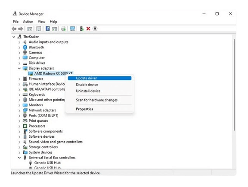This screenshot has height=187, width=248.
Task: Select the Keyboards label
Action: [x=37, y=95]
